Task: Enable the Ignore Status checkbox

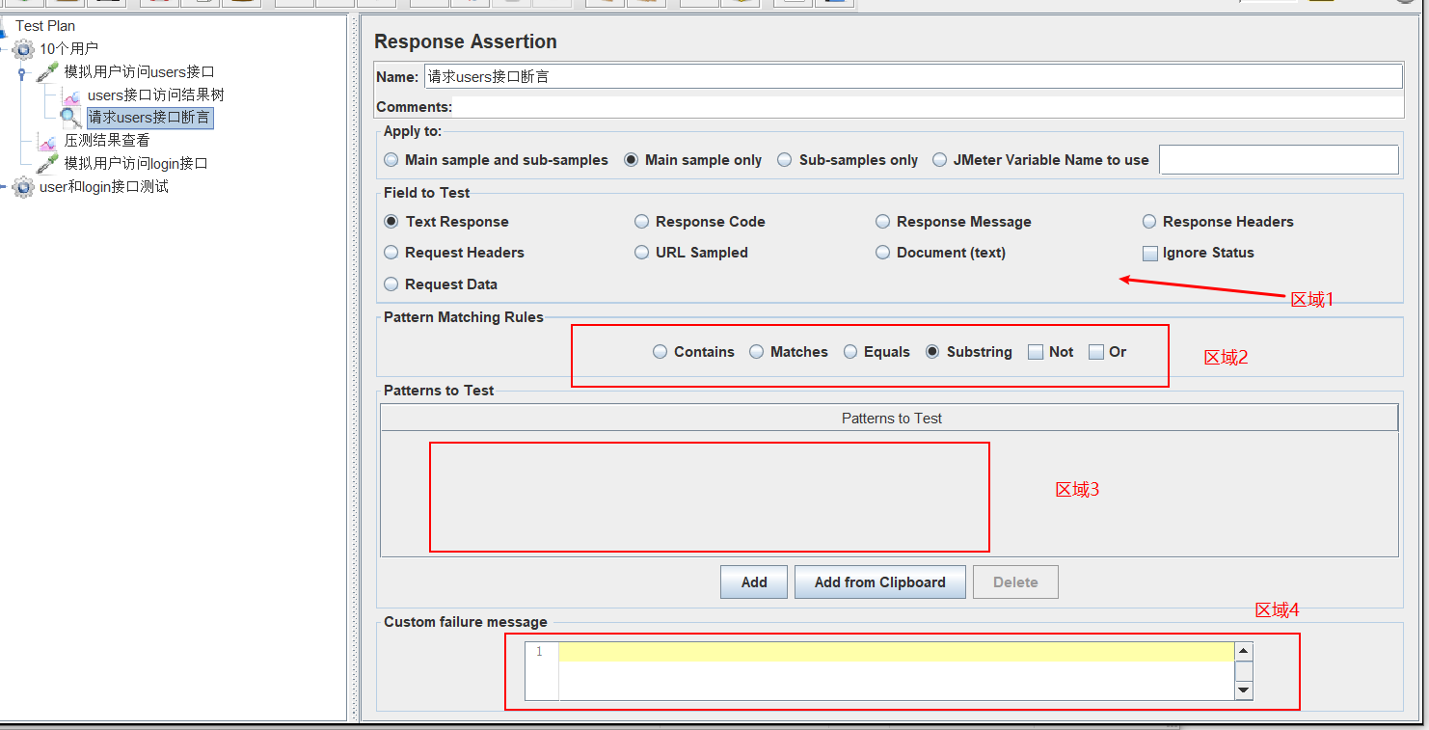Action: click(1149, 254)
